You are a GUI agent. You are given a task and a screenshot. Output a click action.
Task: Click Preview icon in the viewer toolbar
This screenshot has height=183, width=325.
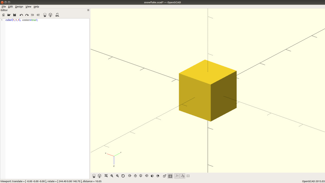pyautogui.click(x=94, y=176)
